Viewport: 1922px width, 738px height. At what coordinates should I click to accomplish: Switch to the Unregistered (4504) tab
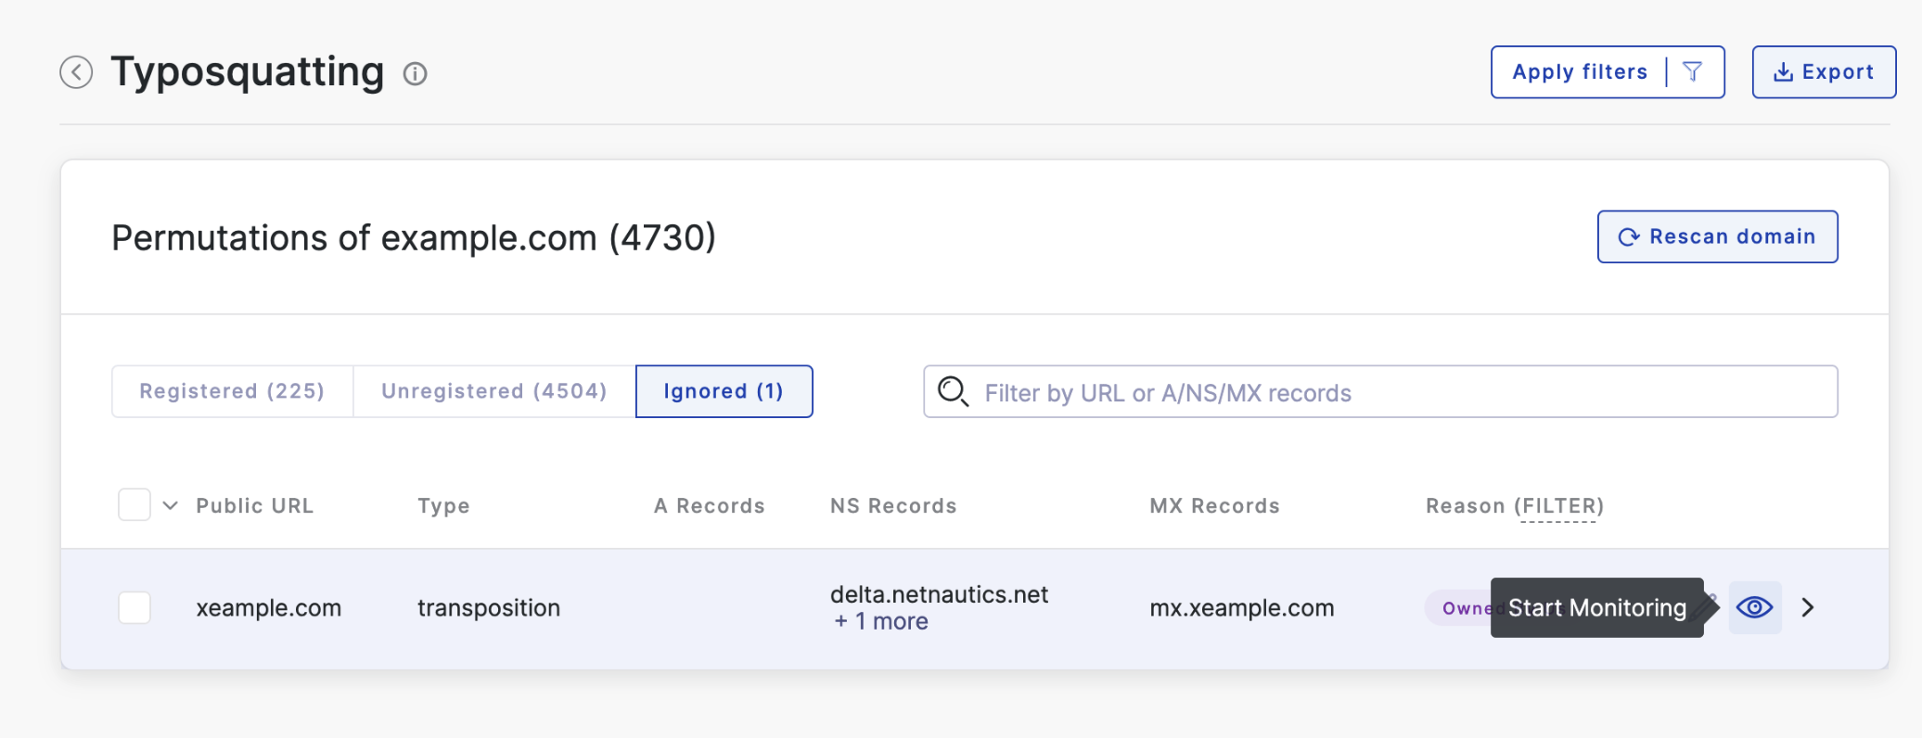tap(494, 391)
